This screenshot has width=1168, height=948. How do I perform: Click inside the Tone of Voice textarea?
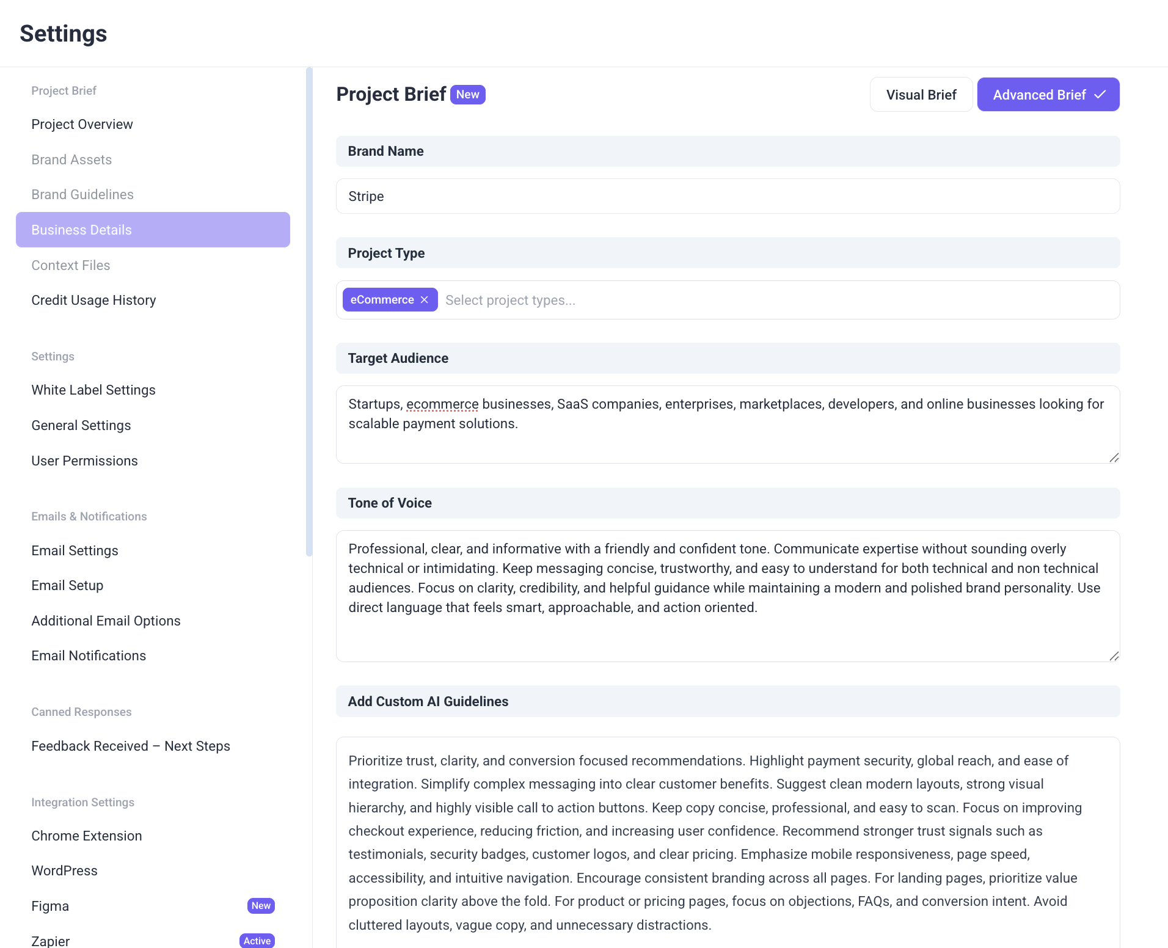coord(727,635)
